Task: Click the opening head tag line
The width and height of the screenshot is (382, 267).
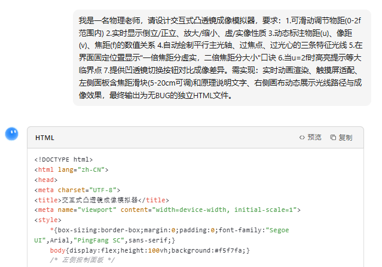Action: tap(45, 180)
